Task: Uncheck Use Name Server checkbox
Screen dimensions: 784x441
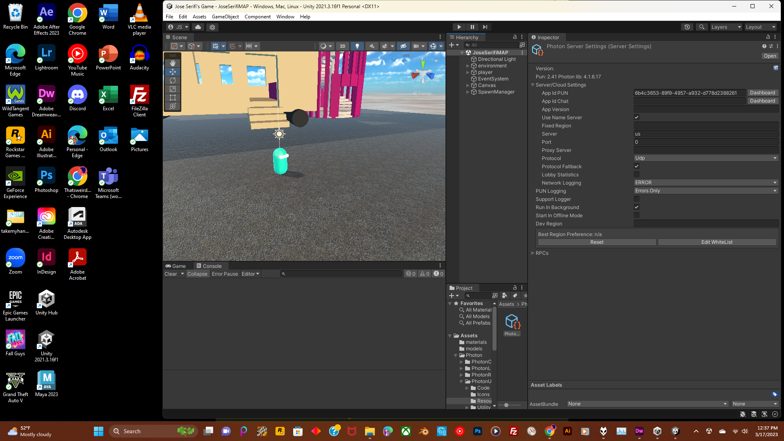Action: click(x=637, y=117)
